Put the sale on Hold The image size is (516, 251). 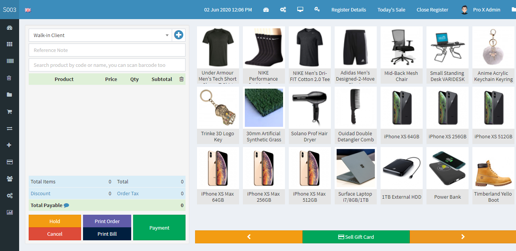click(x=55, y=221)
